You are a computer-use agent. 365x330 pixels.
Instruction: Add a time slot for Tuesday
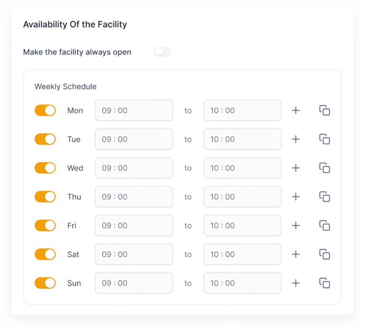(x=296, y=139)
